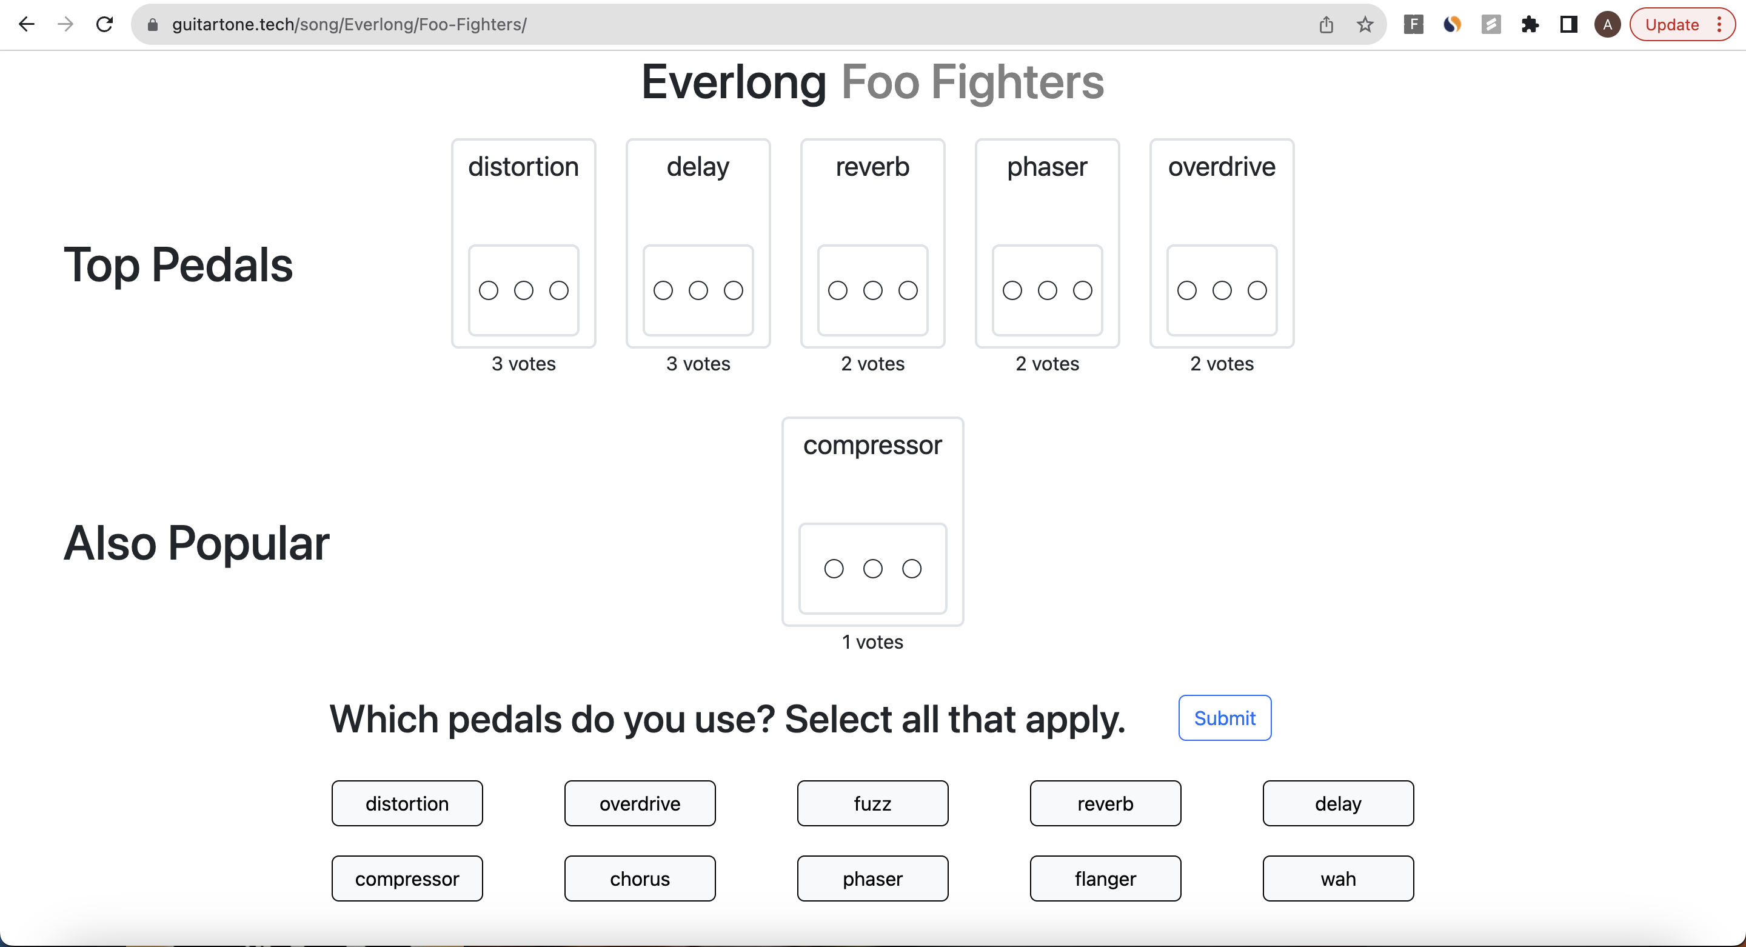Toggle the wah pedal option

tap(1338, 878)
